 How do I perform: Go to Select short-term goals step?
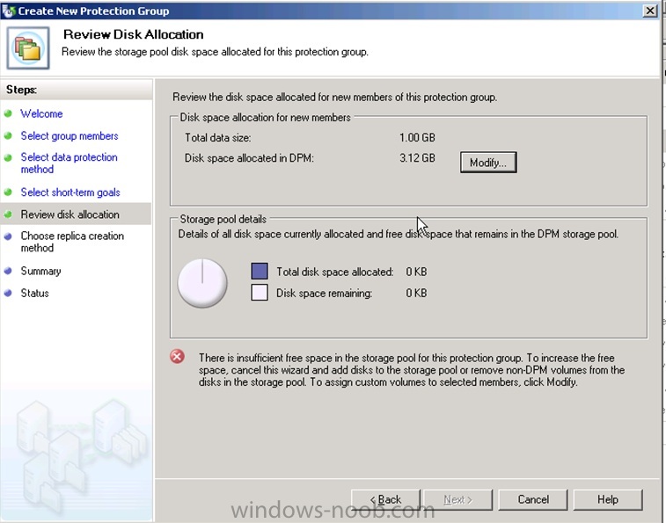pos(70,192)
